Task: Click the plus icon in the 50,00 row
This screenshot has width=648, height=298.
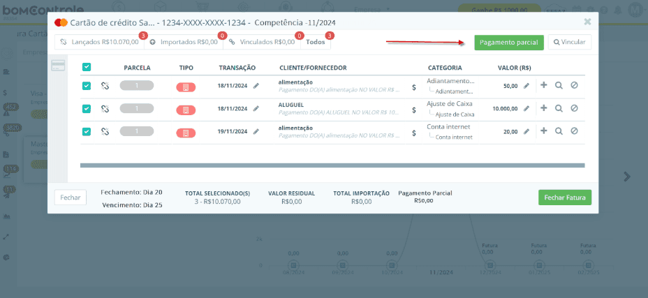Action: point(544,85)
